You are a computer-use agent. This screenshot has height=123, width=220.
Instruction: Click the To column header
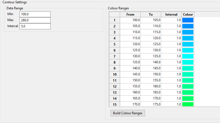151,15
